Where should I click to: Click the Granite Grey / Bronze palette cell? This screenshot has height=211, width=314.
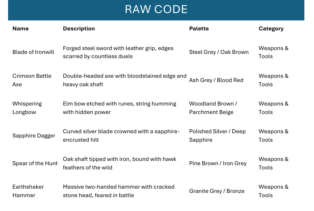click(217, 191)
